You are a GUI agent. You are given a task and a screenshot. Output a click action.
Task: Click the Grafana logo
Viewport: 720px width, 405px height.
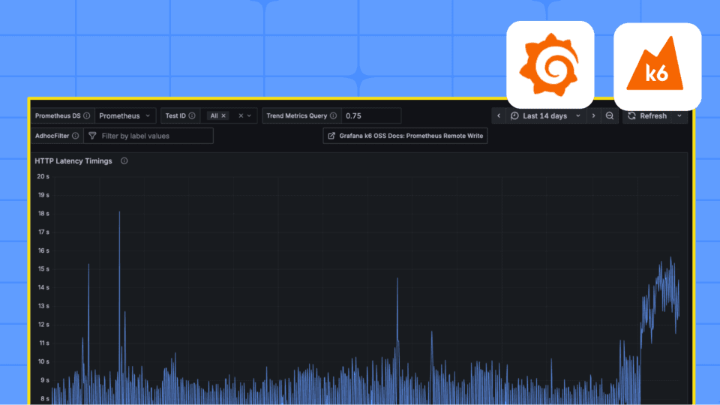tap(550, 64)
